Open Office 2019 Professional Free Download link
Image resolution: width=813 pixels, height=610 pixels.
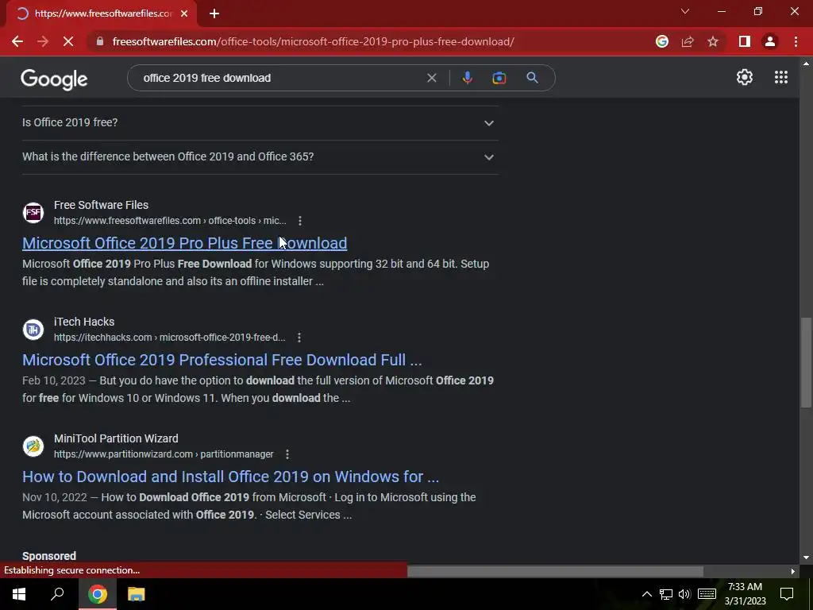pyautogui.click(x=222, y=360)
